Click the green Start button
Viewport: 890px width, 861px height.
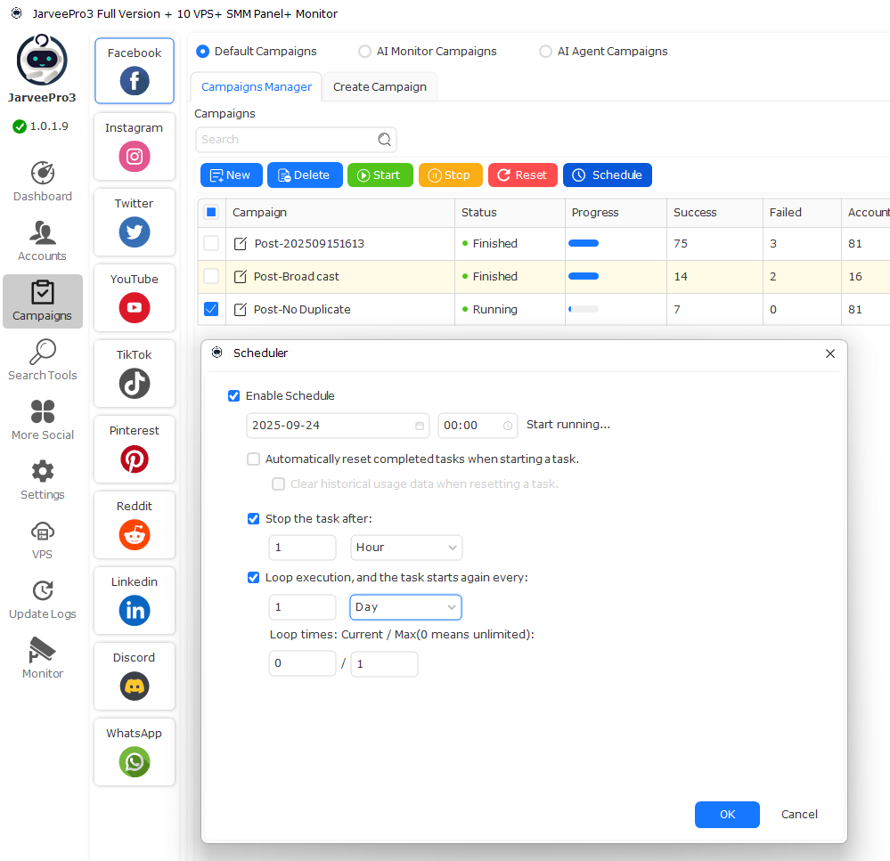point(380,175)
